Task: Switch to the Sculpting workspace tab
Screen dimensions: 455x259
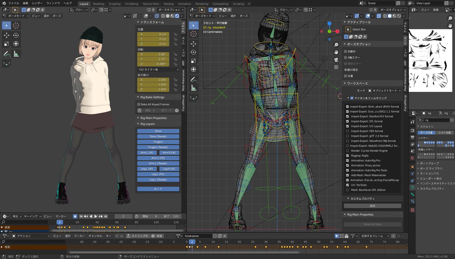Action: click(115, 4)
